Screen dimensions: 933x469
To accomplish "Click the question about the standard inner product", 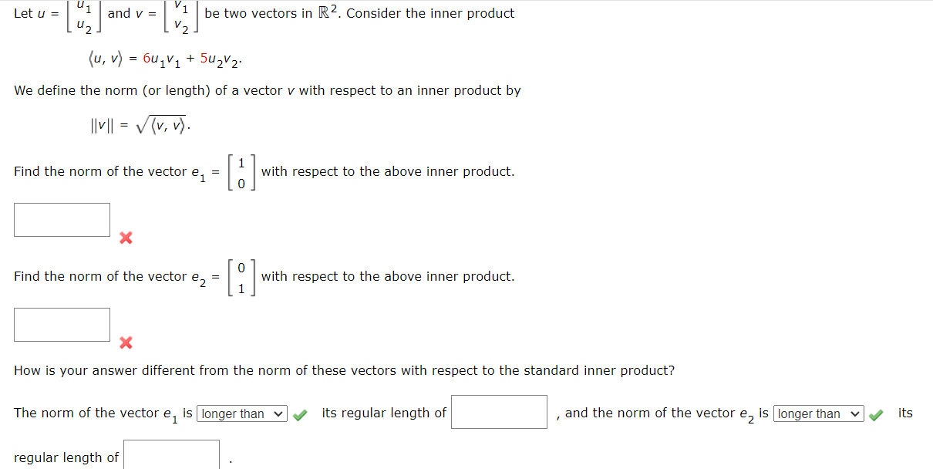I will coord(345,370).
